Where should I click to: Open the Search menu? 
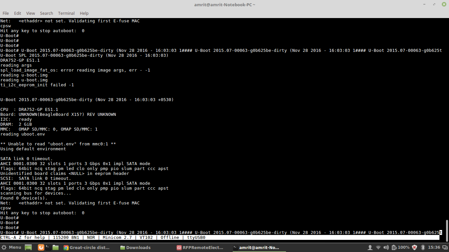(x=46, y=13)
